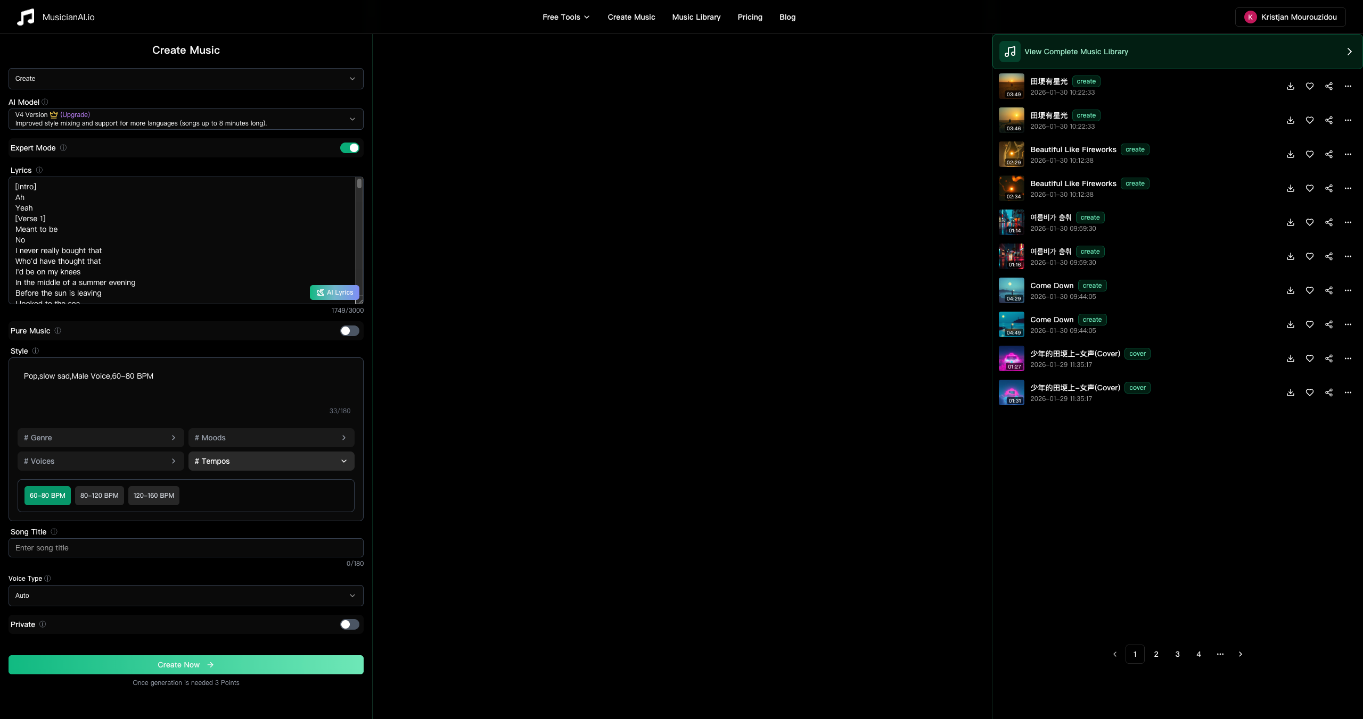Image resolution: width=1363 pixels, height=719 pixels.
Task: Favorite the Beautiful Like Fireworks song
Action: (1310, 154)
